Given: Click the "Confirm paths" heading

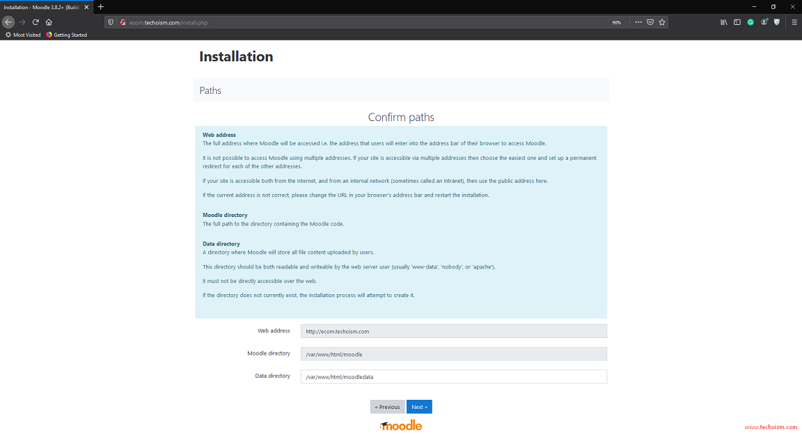Looking at the screenshot, I should click(x=401, y=117).
